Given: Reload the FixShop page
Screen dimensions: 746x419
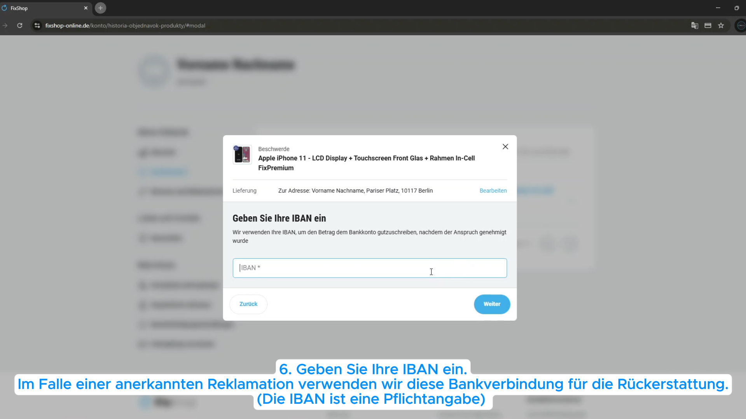Looking at the screenshot, I should (19, 26).
